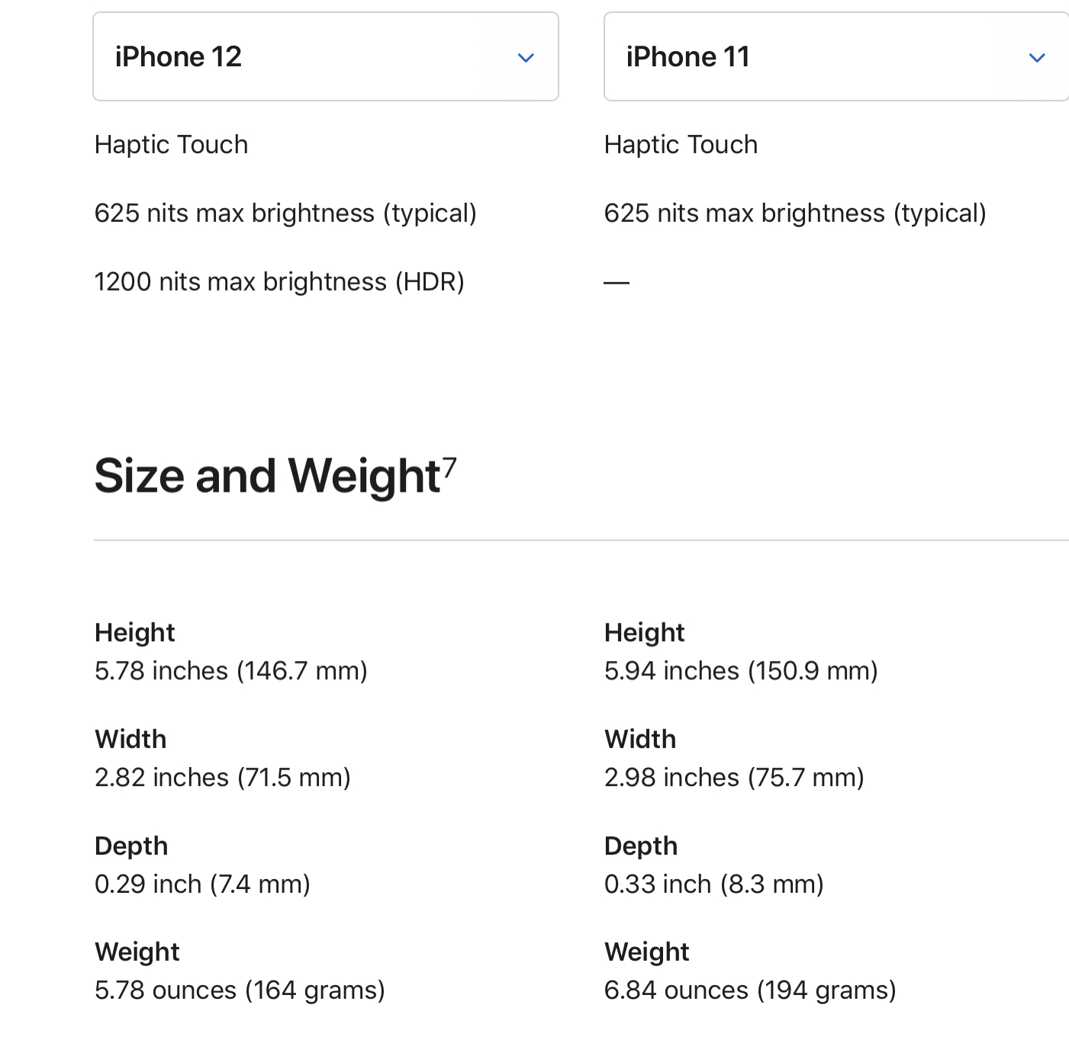The height and width of the screenshot is (1059, 1069).
Task: Select iPhone 12's 625 nits typical brightness
Action: [285, 213]
